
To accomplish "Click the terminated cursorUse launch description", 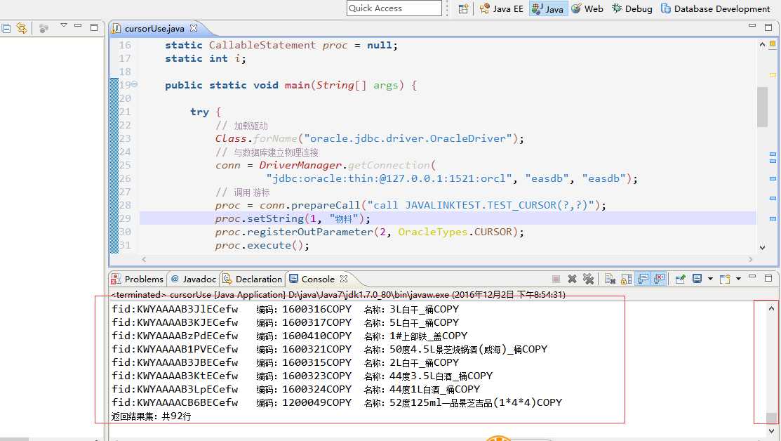I will point(338,294).
